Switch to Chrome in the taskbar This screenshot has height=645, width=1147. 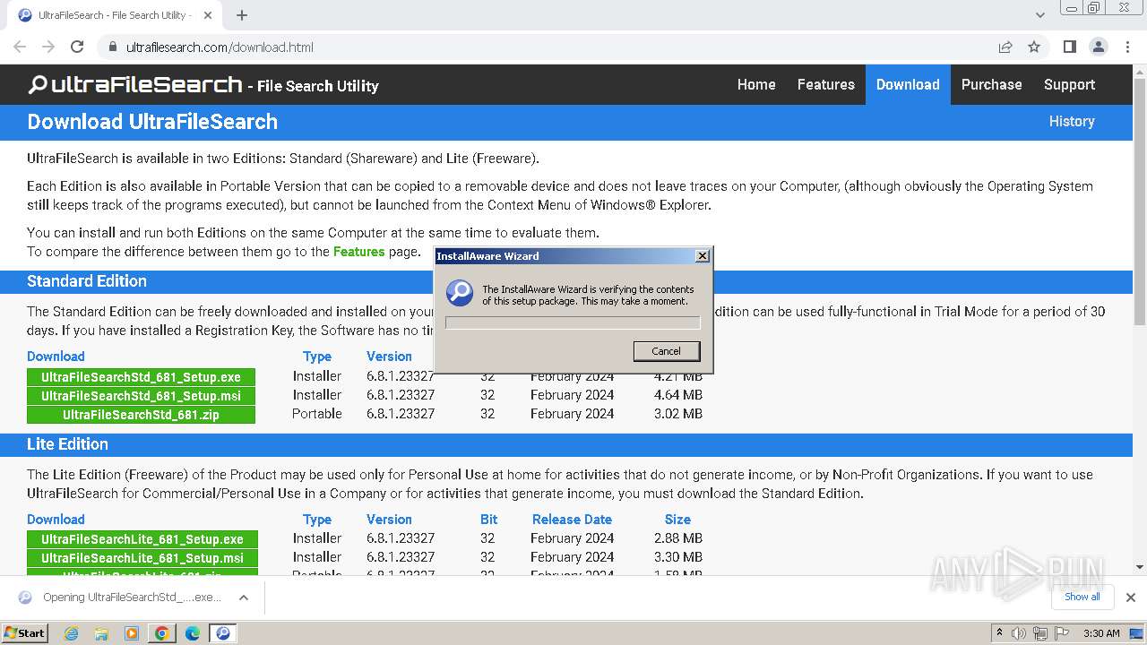tap(162, 633)
